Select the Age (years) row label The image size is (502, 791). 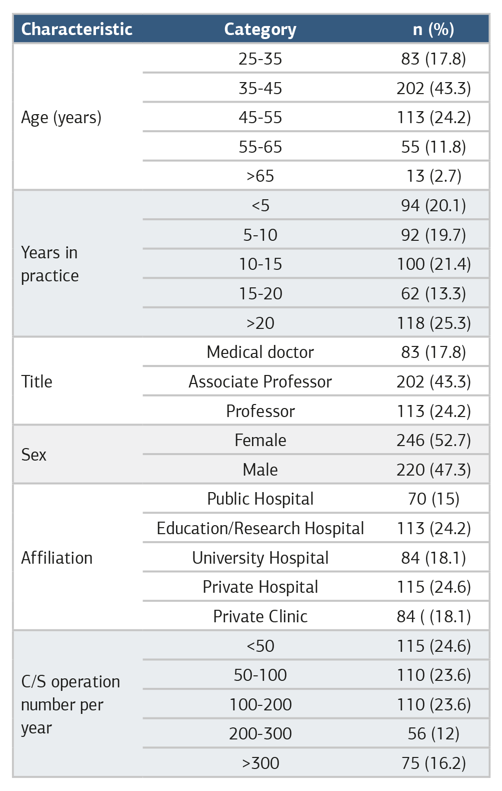(61, 118)
